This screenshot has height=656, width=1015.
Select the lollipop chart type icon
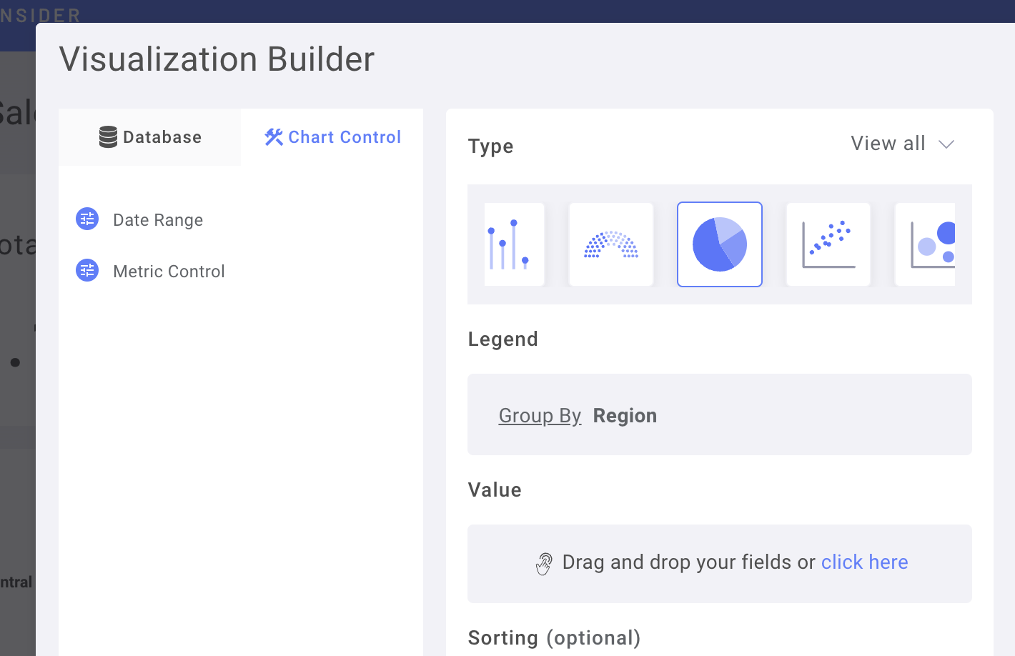coord(513,244)
